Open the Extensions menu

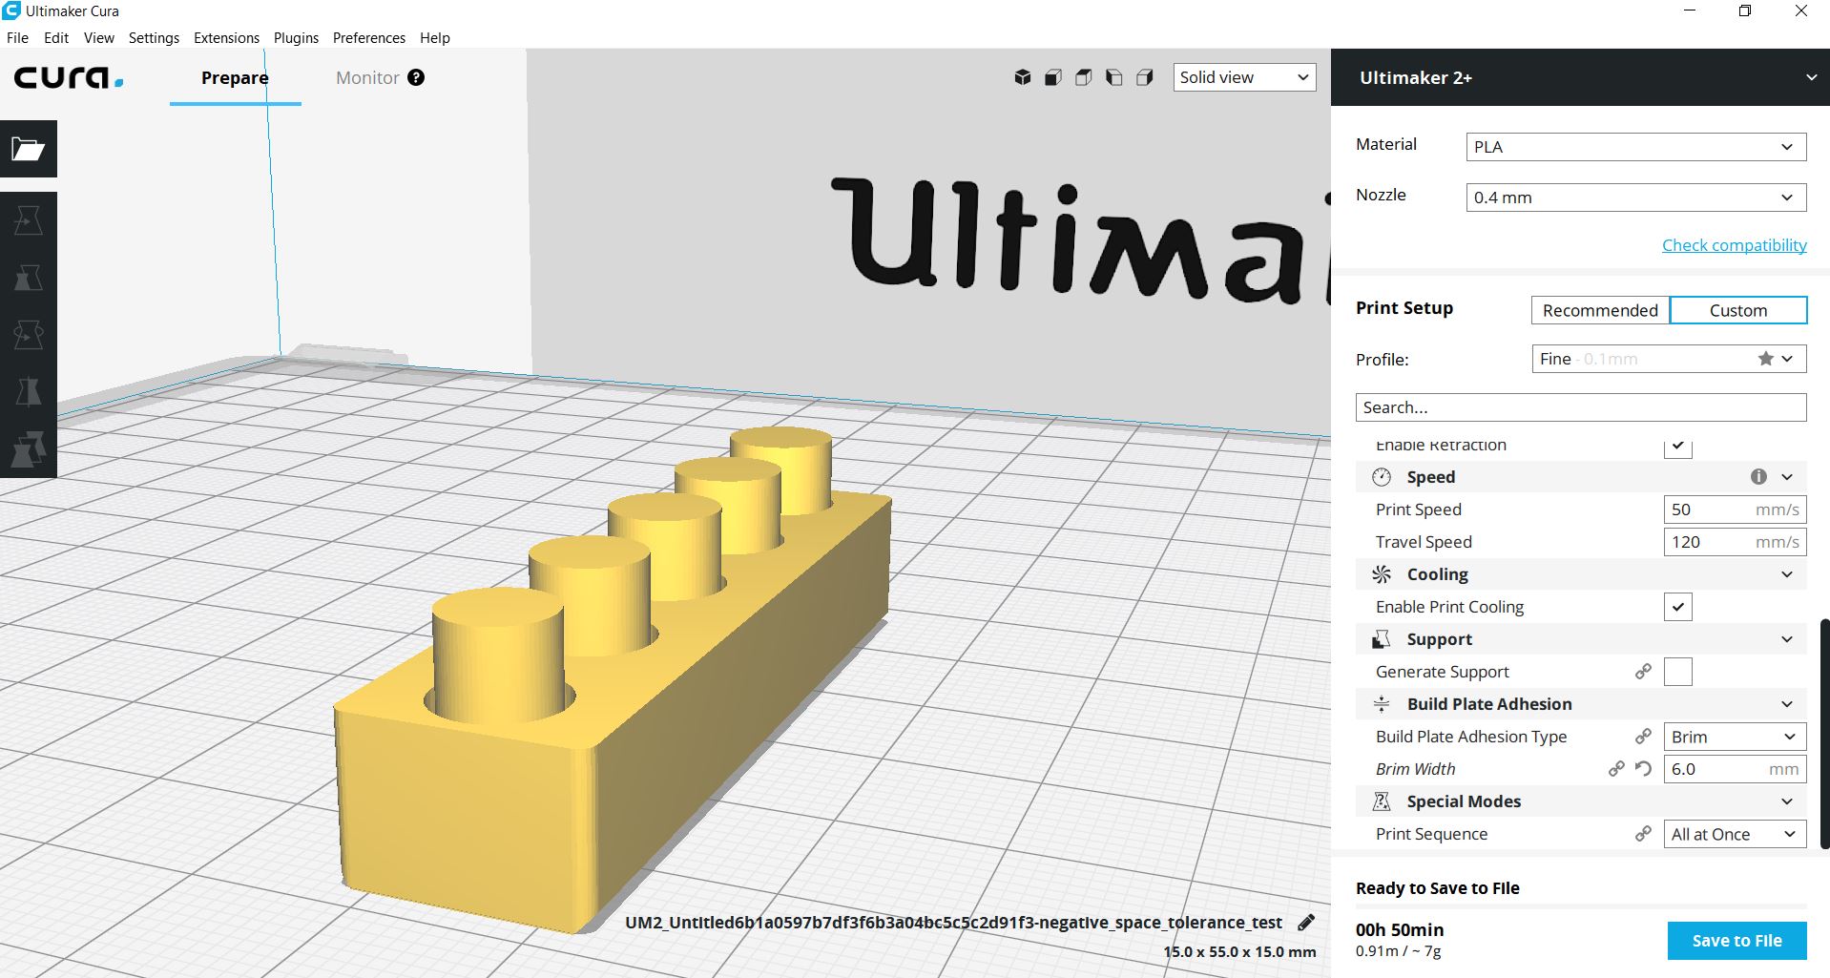point(226,38)
